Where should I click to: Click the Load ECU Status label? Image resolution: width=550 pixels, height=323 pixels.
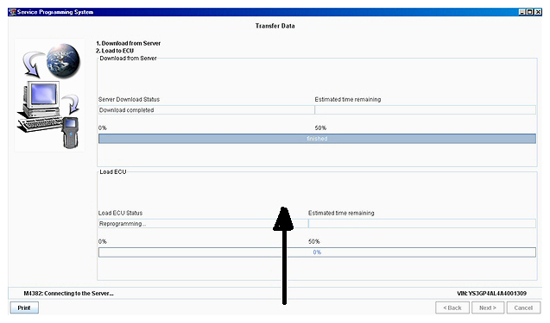[x=120, y=213]
